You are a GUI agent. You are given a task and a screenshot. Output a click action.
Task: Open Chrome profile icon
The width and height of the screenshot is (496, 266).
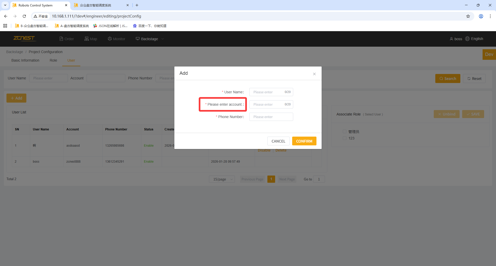[x=481, y=16]
